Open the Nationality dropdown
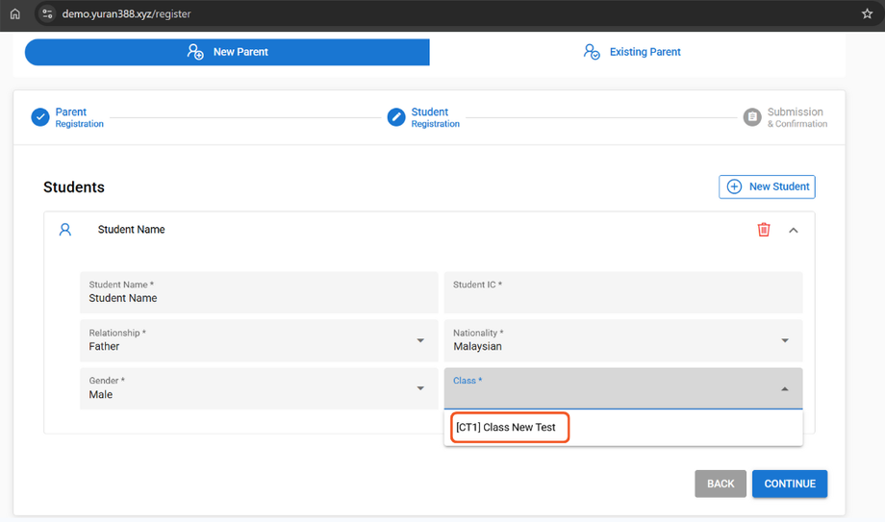Screen dimensions: 885x522 [x=622, y=340]
